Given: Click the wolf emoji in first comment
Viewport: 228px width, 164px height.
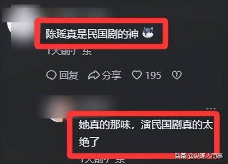Looking at the screenshot, I should 148,32.
